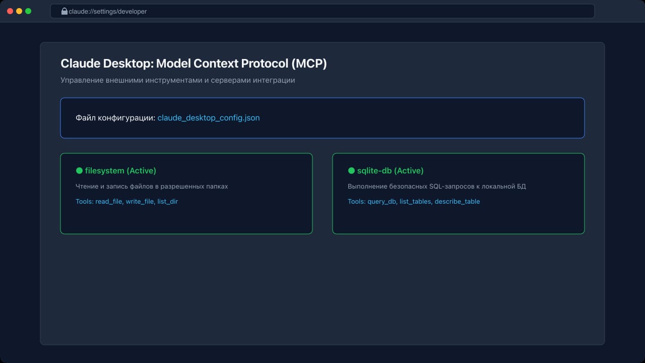Minimize the window with the yellow button

coord(19,11)
